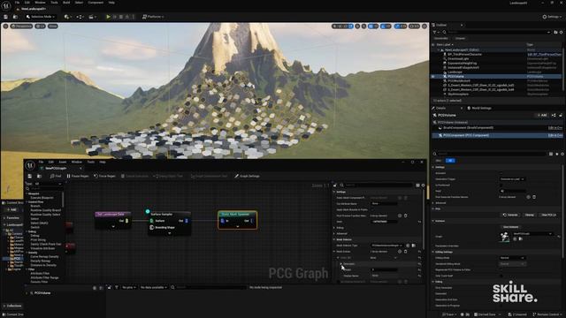Open the Generation Trigger dropdown in Details
Viewport: 566px width, 318px height.
(x=512, y=179)
